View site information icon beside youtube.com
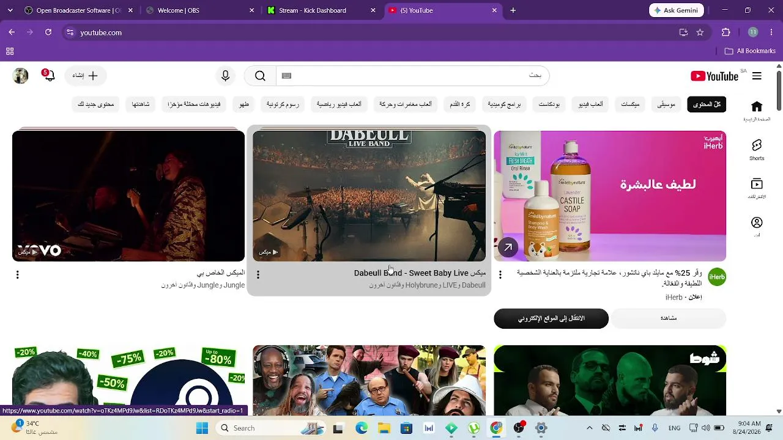Viewport: 783px width, 440px height. [x=70, y=32]
